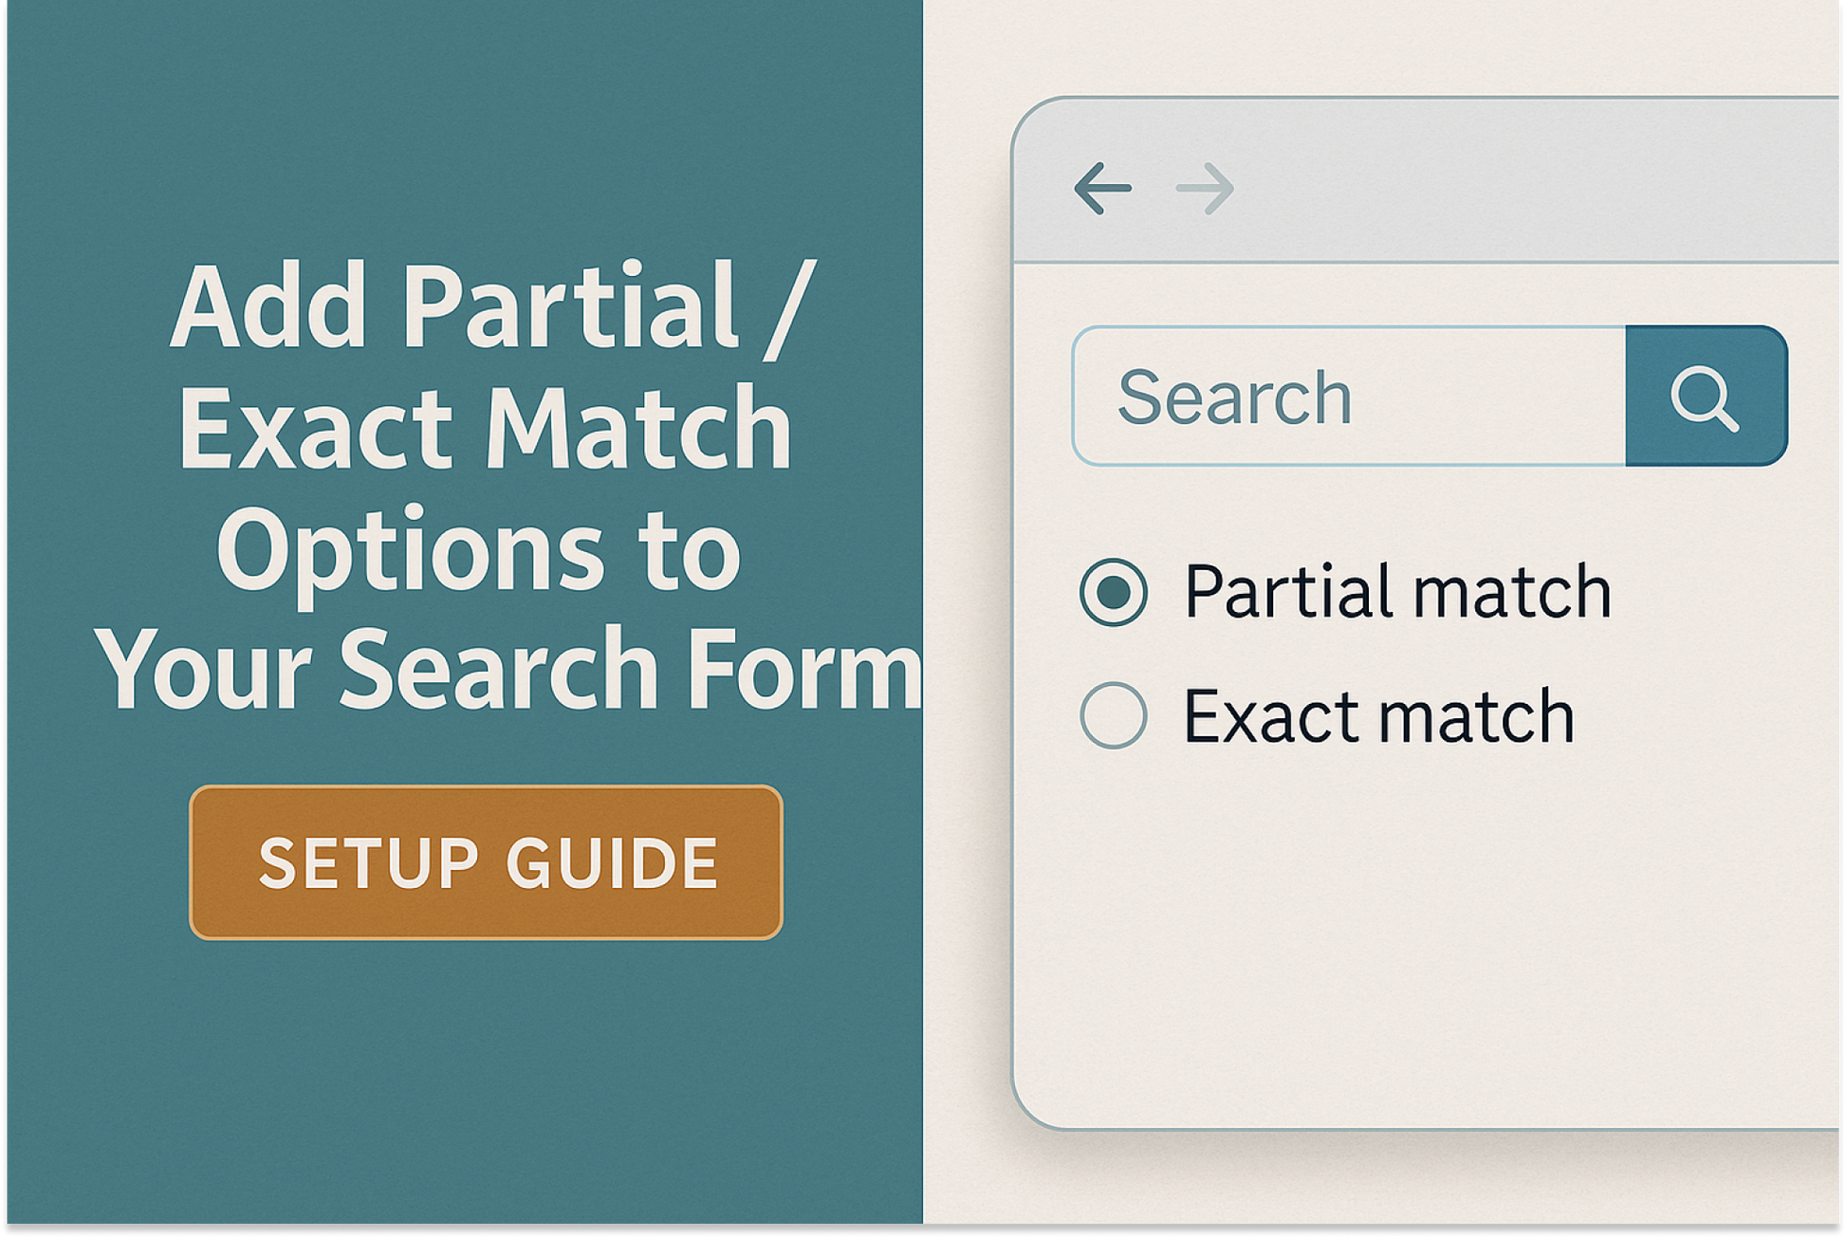Select the Partial match radio button
Image resolution: width=1846 pixels, height=1238 pixels.
click(x=1113, y=592)
